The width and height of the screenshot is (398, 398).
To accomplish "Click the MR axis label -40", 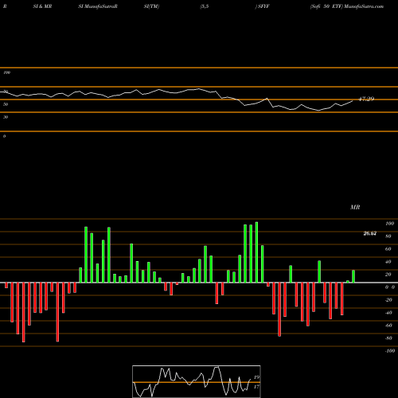I will [x=388, y=313].
